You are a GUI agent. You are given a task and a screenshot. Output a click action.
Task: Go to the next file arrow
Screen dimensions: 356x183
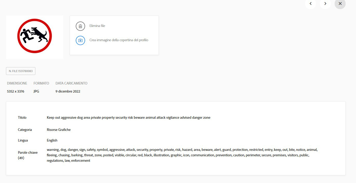pyautogui.click(x=325, y=4)
